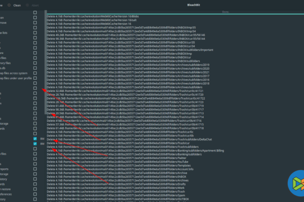This screenshot has width=304, height=202.
Task: Select the 'swap files under user profile' label
Action: coord(16,78)
